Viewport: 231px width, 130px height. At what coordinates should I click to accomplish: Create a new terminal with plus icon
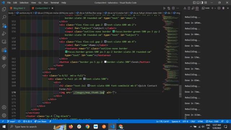[x=212, y=8]
